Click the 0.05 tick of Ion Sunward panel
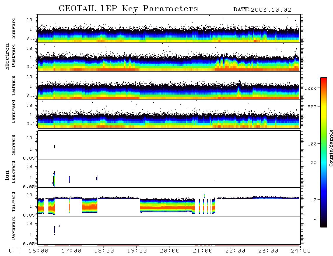Viewport: 333px width, 256px height. [x=29, y=158]
